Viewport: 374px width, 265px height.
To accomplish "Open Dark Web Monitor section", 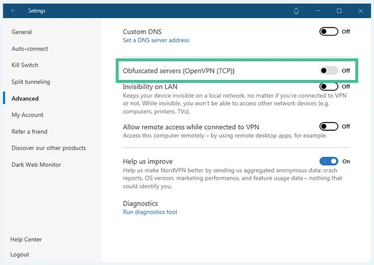I will point(36,165).
